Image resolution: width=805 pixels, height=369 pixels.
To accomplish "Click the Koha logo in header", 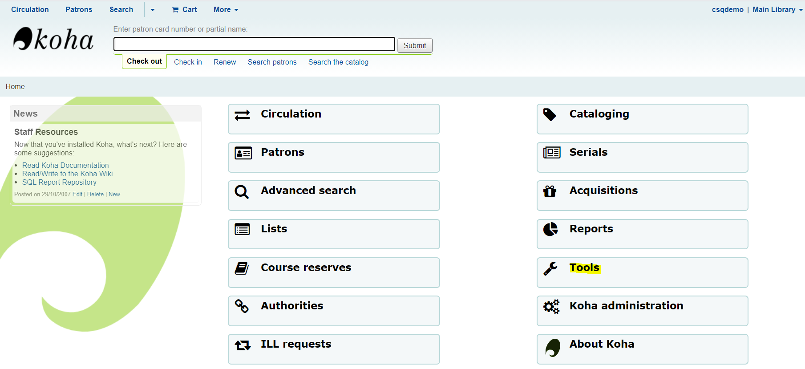I will (x=53, y=39).
